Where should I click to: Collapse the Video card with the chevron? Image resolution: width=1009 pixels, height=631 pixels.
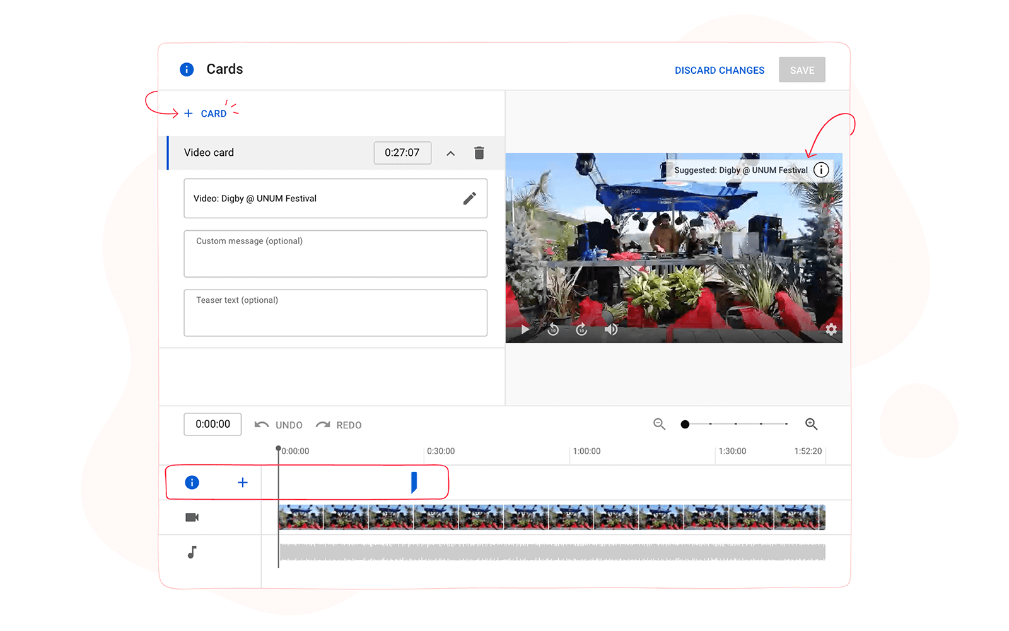pos(450,153)
